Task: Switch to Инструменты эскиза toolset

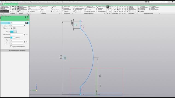Action: point(5,11)
